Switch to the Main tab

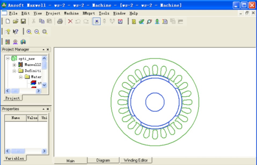(x=71, y=161)
